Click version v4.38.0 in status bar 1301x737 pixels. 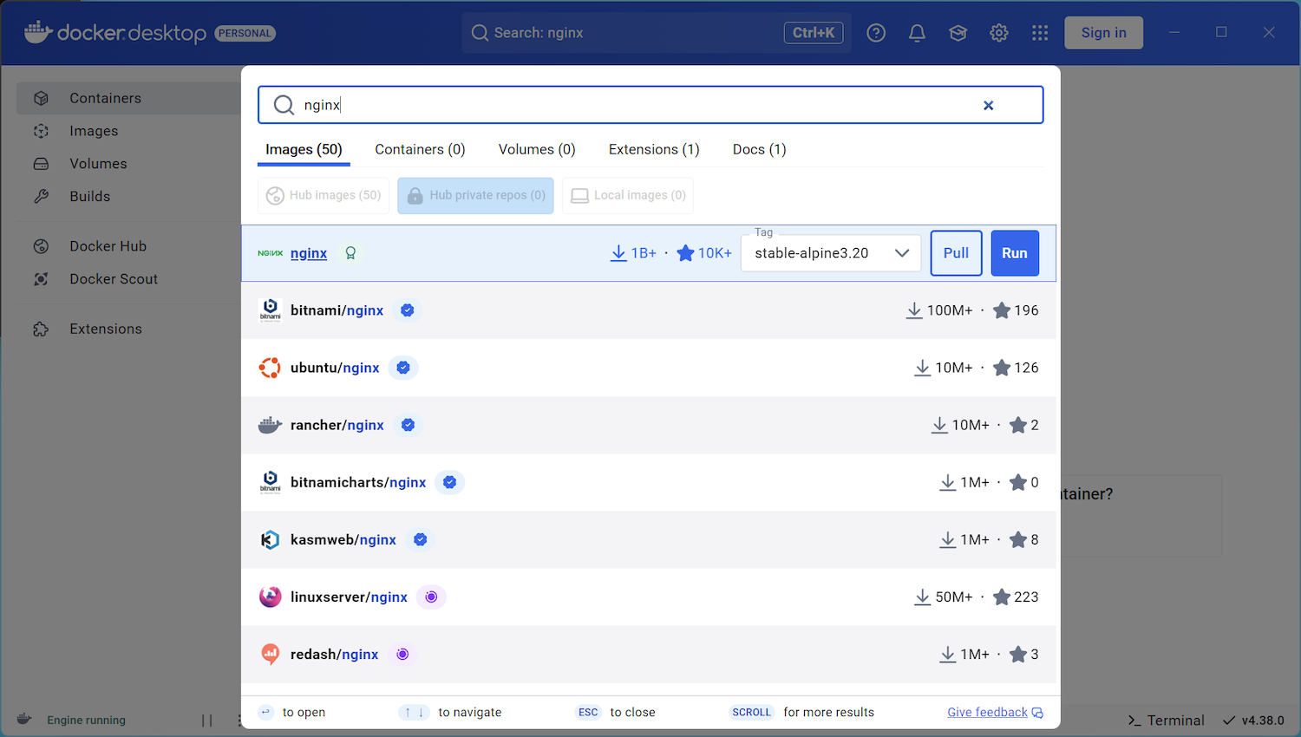pos(1253,720)
